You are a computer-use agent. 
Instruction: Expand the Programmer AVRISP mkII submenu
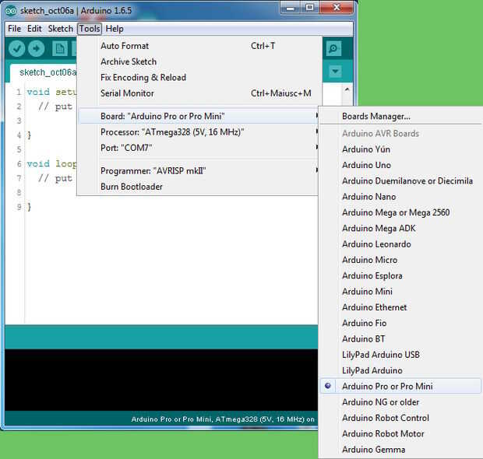(x=199, y=170)
